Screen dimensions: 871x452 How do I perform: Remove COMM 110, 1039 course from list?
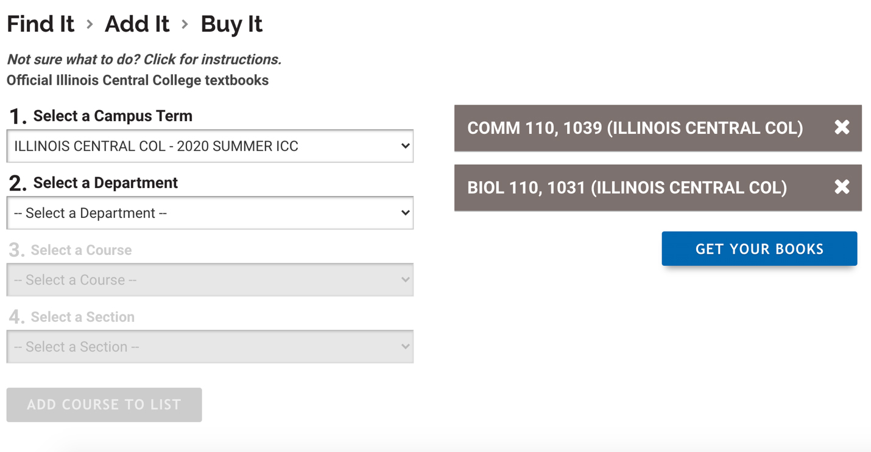click(x=842, y=127)
